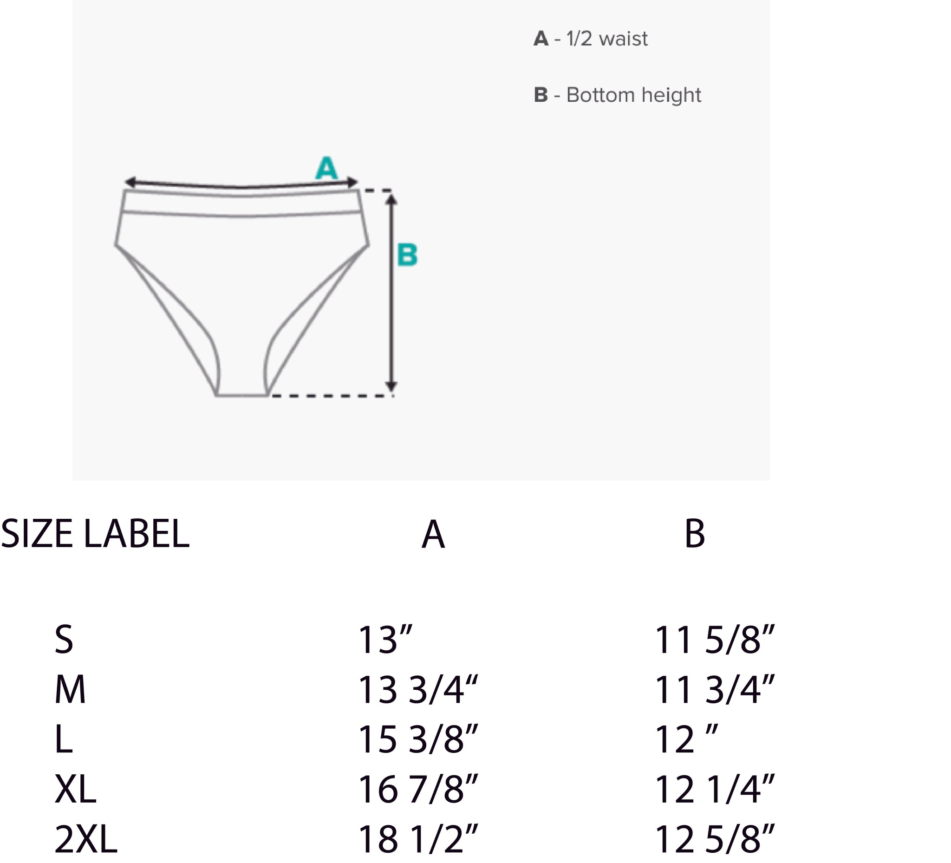Viewport: 951px width, 863px height.
Task: Click the 'B - Bottom height' legend text
Action: point(618,95)
